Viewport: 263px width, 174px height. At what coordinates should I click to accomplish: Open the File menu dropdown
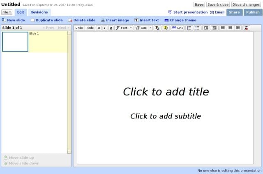[x=7, y=12]
